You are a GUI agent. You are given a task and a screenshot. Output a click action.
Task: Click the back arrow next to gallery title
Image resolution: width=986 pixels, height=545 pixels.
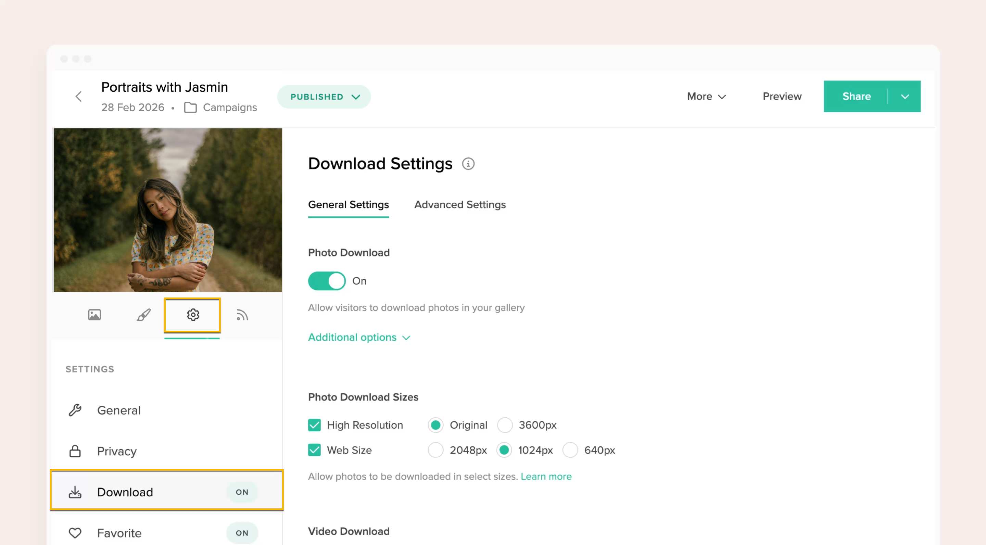click(x=78, y=97)
